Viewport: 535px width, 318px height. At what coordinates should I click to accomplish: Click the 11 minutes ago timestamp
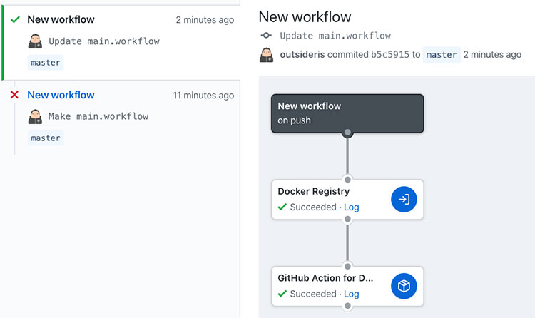click(203, 96)
